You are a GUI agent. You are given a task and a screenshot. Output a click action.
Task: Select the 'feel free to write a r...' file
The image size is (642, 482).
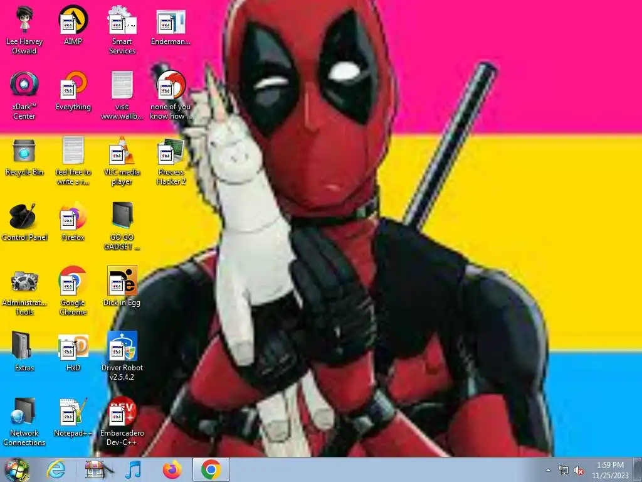click(x=73, y=161)
